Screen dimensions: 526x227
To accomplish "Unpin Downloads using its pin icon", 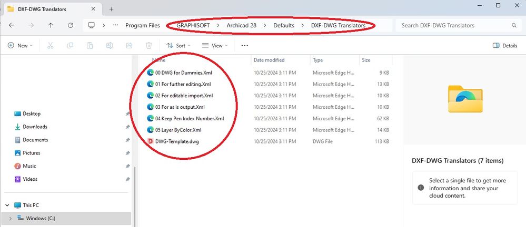I will click(127, 127).
